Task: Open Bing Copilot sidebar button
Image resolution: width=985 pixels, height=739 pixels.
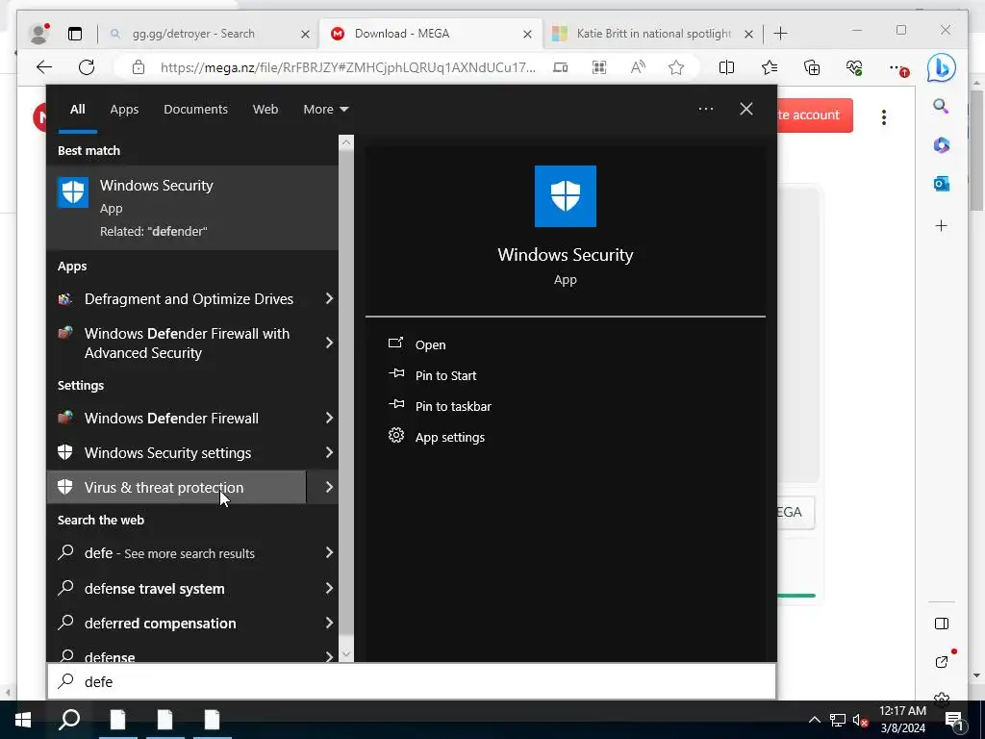Action: tap(941, 68)
